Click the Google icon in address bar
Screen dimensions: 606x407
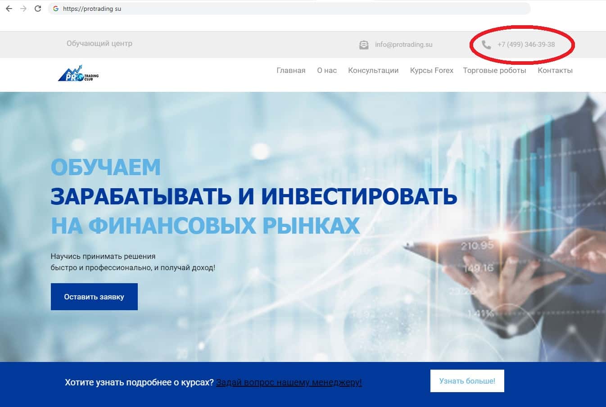pos(55,9)
